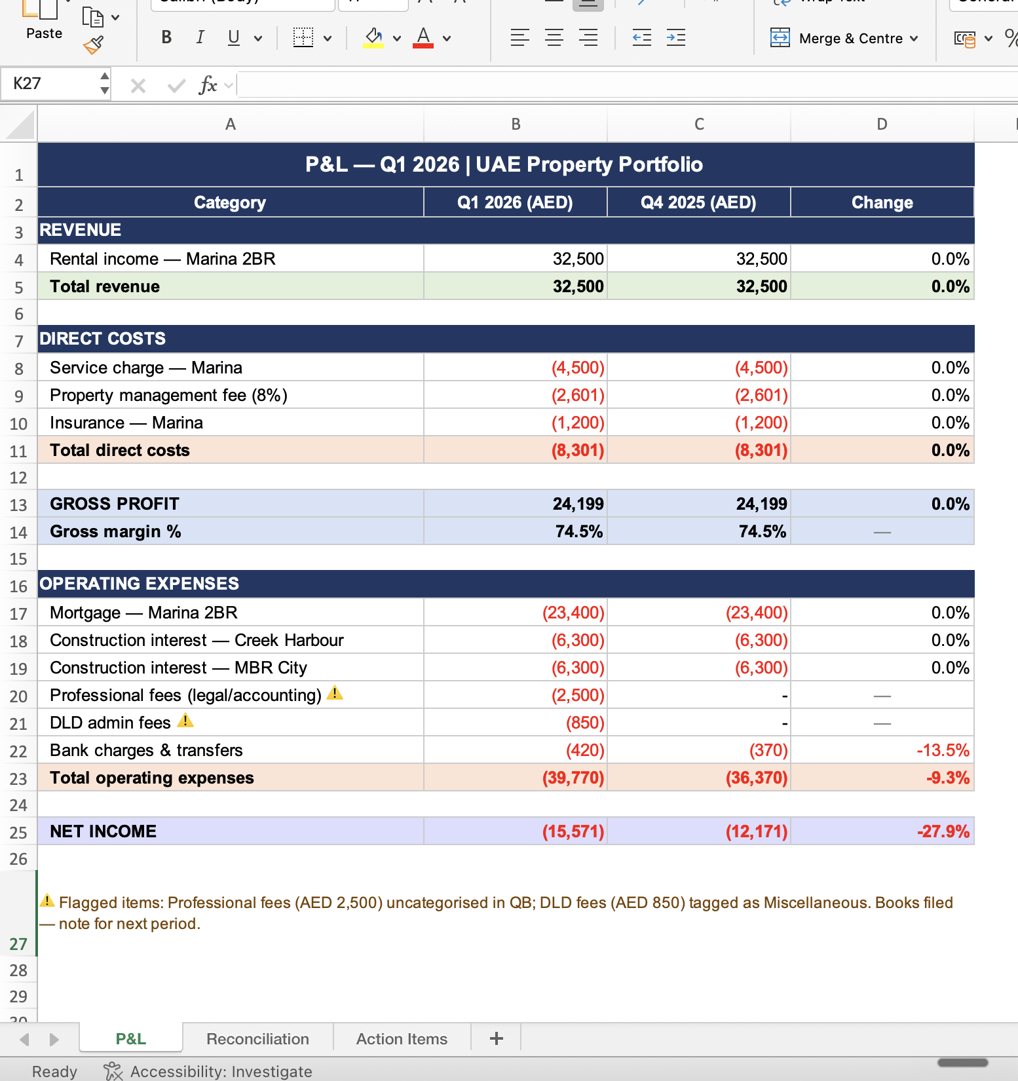Select row 13 header

18,504
